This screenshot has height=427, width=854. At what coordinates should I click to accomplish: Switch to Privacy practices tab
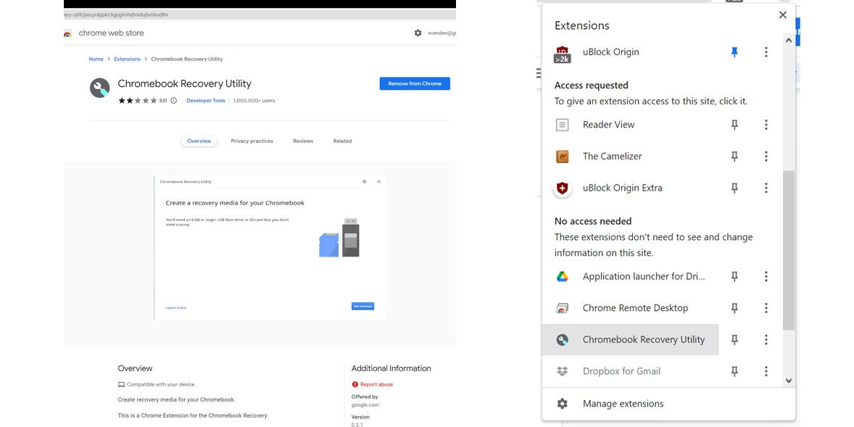pos(252,141)
